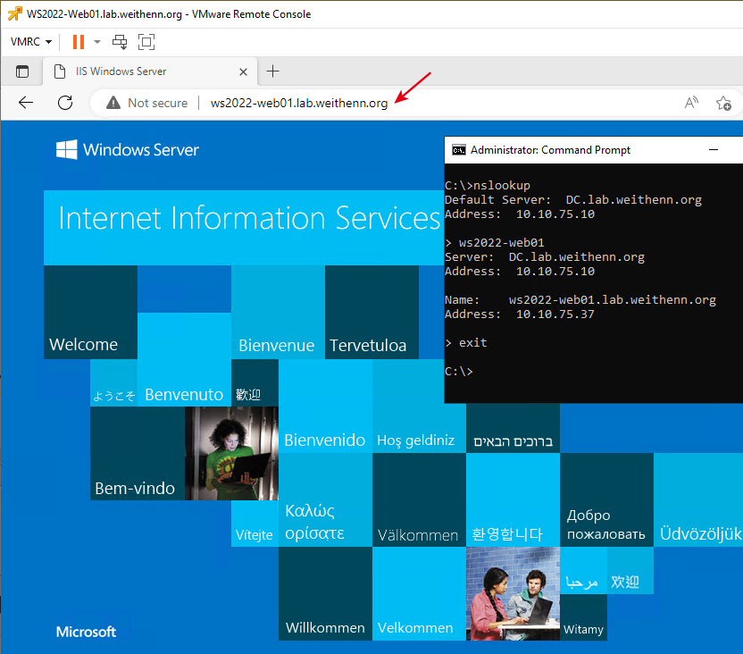Image resolution: width=743 pixels, height=654 pixels.
Task: Click the Bienvenue tile
Action: [278, 312]
